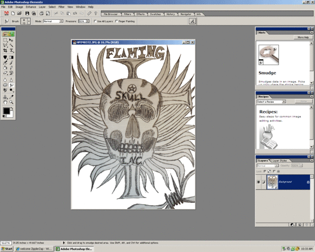The height and width of the screenshot is (252, 315).
Task: Toggle lock transparent pixels checkbox
Action: (x=265, y=171)
